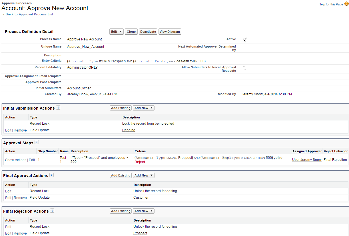Click info icon beside Initial Submission Actions
Viewport: 349px width, 236px height.
click(58, 108)
